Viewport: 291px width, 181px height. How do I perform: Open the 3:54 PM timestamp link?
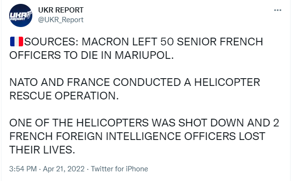tap(23, 169)
